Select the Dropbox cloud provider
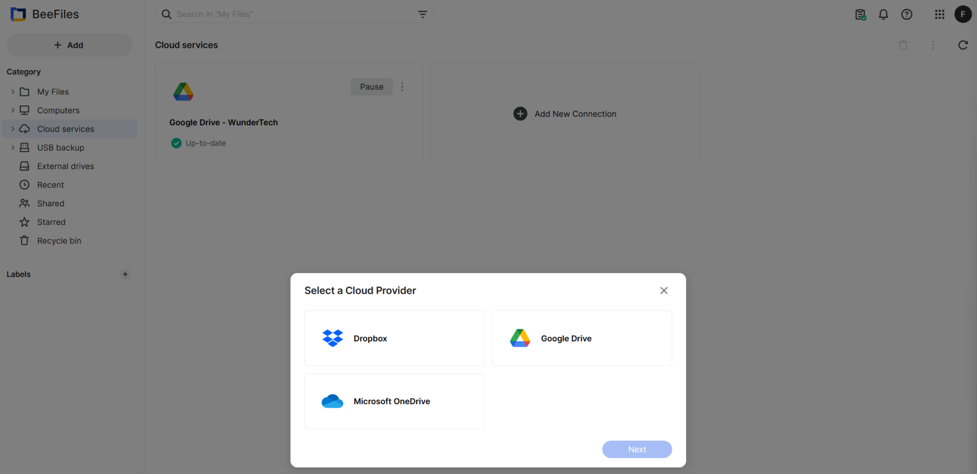Image resolution: width=977 pixels, height=474 pixels. 394,338
